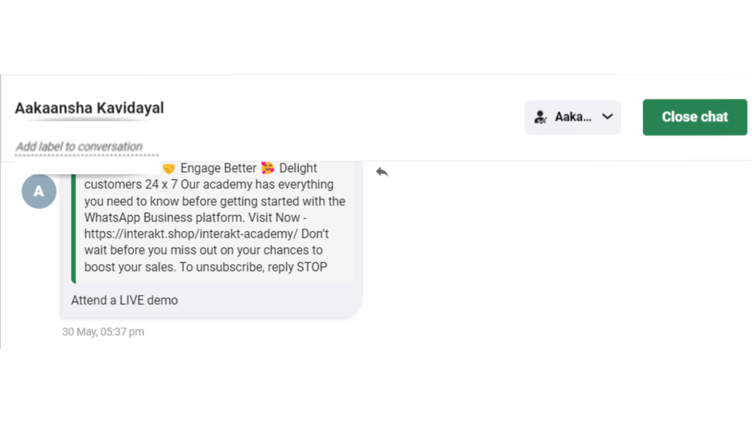The height and width of the screenshot is (423, 752).
Task: Select the agent person icon in the assignment selector
Action: click(x=541, y=117)
